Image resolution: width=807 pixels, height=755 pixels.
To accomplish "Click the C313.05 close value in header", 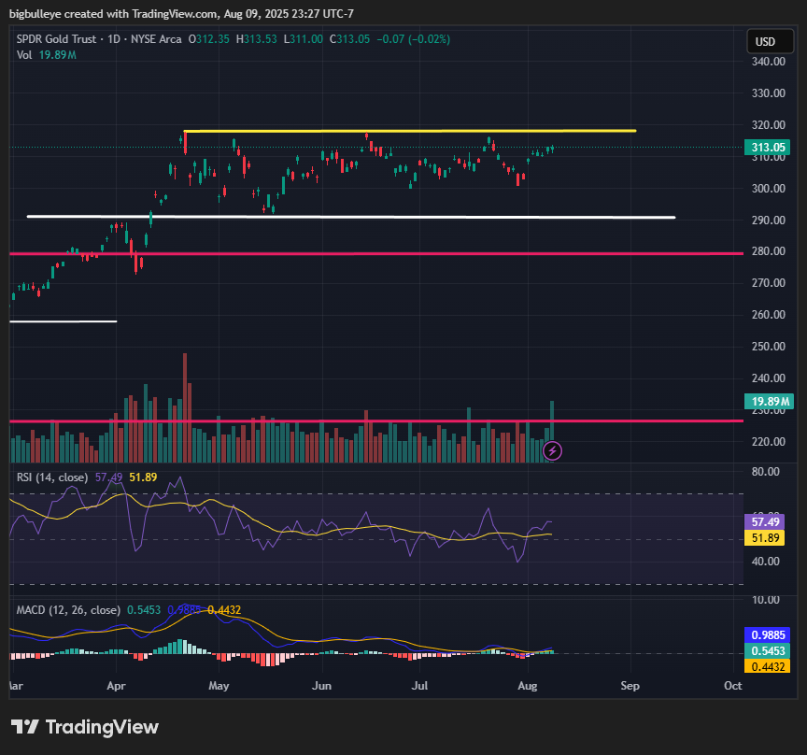I will pyautogui.click(x=349, y=39).
